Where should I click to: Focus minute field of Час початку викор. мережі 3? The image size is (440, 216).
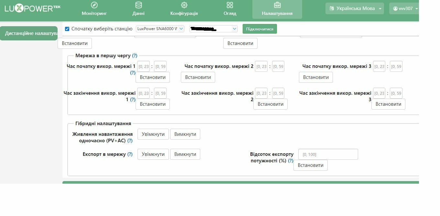click(x=396, y=66)
